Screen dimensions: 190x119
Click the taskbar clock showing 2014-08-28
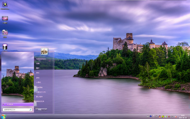click(183, 116)
